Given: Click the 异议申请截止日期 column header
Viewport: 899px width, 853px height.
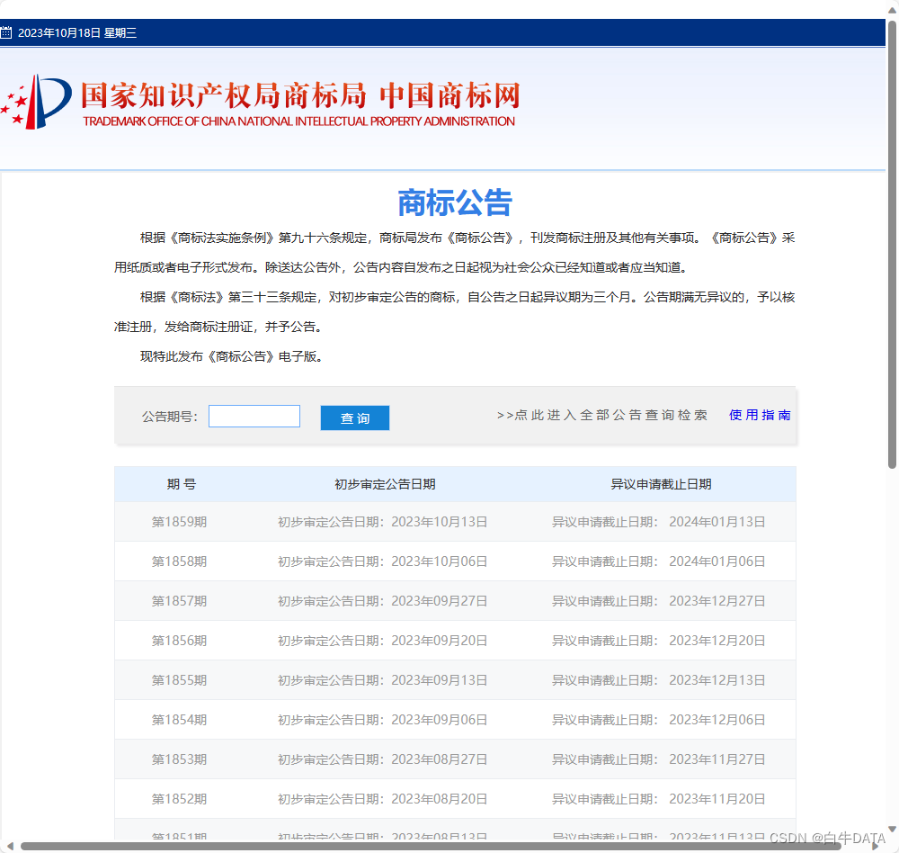Looking at the screenshot, I should tap(661, 484).
